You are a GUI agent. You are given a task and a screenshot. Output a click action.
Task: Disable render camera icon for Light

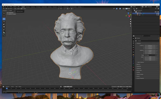158,15
